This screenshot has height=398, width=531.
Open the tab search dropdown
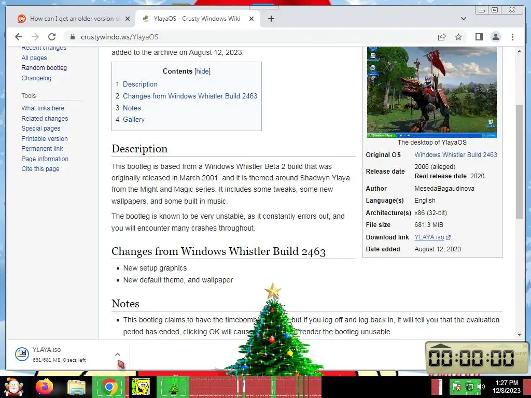pos(463,19)
